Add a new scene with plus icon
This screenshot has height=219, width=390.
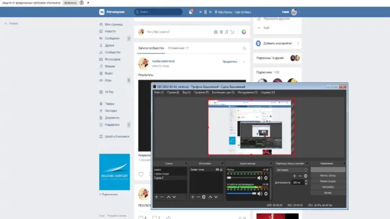tap(157, 197)
